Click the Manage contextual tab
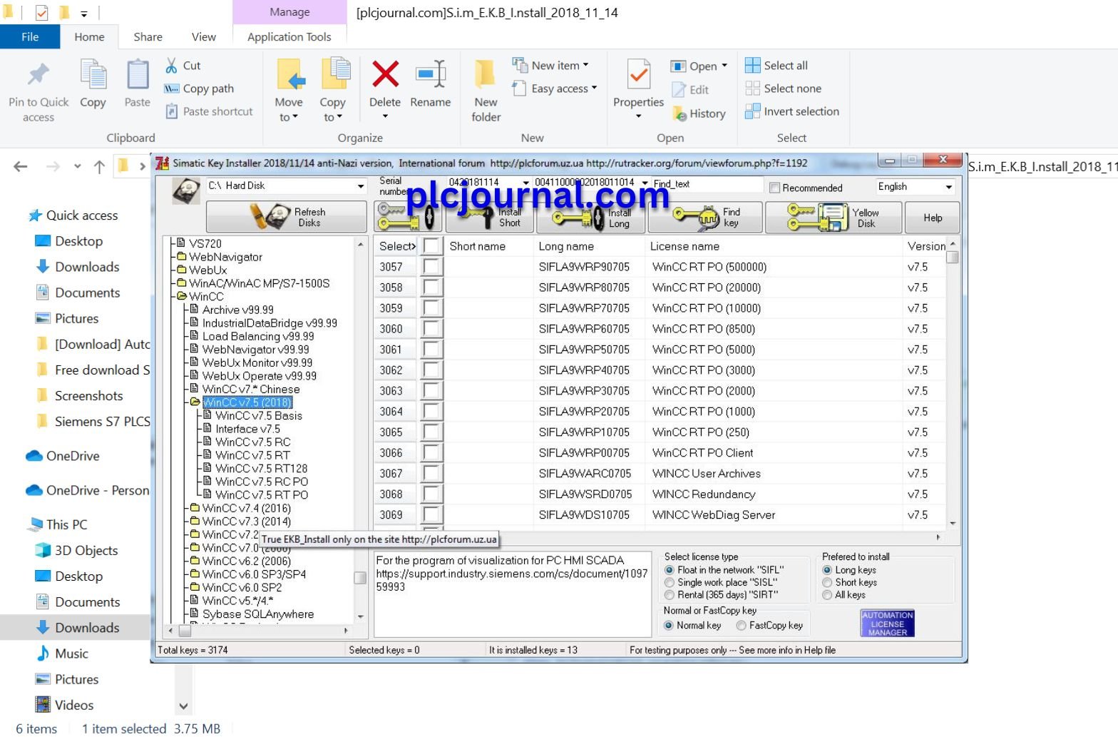The width and height of the screenshot is (1118, 737). click(289, 12)
